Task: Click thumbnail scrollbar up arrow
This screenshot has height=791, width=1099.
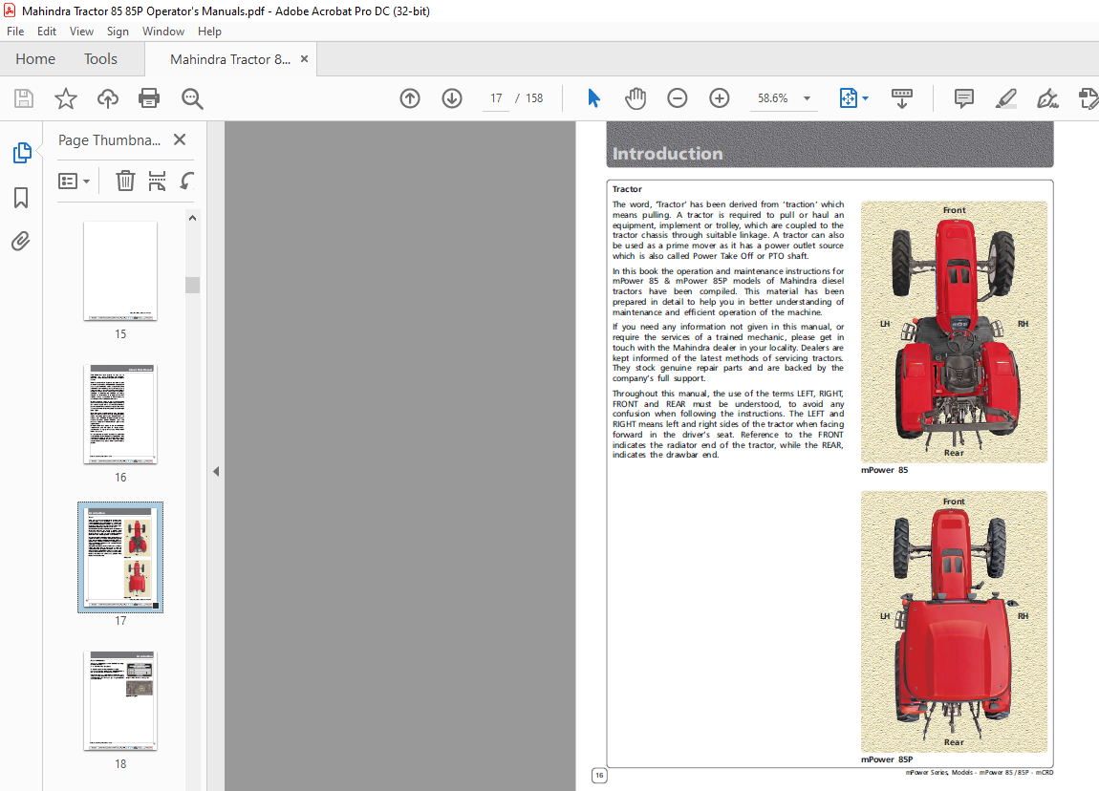Action: point(193,218)
